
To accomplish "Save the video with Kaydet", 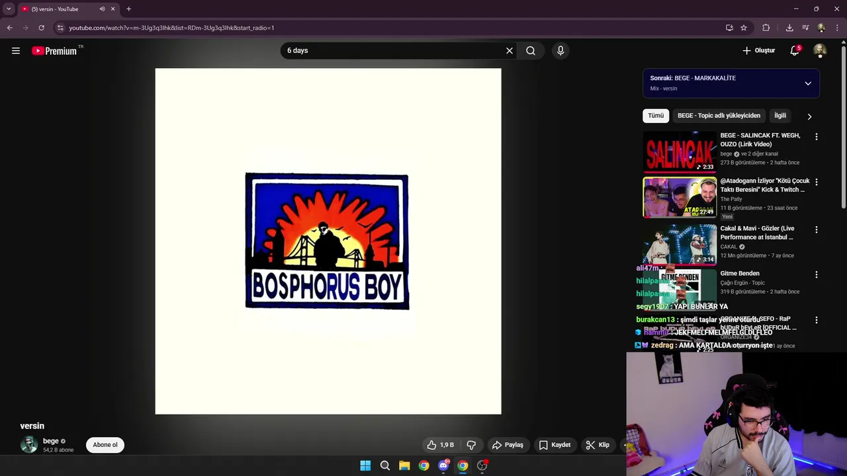I will click(555, 445).
